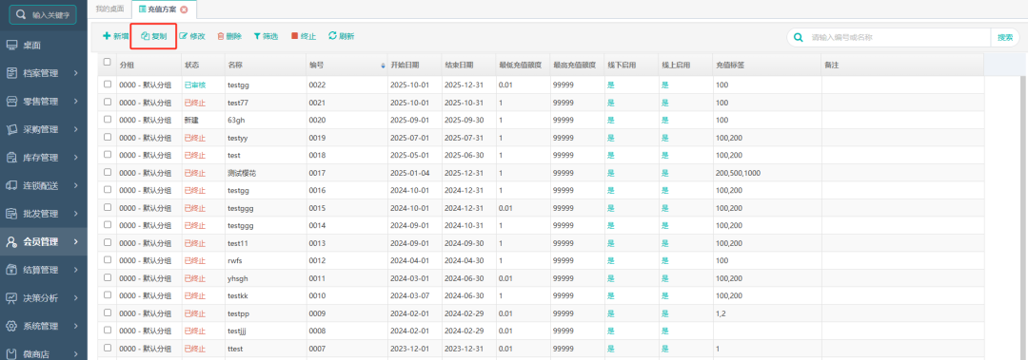
Task: Click the 会员管理 person icon
Action: 11,242
